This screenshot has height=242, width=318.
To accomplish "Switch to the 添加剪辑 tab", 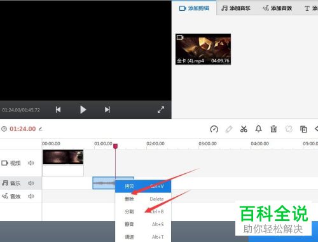I will [x=194, y=8].
